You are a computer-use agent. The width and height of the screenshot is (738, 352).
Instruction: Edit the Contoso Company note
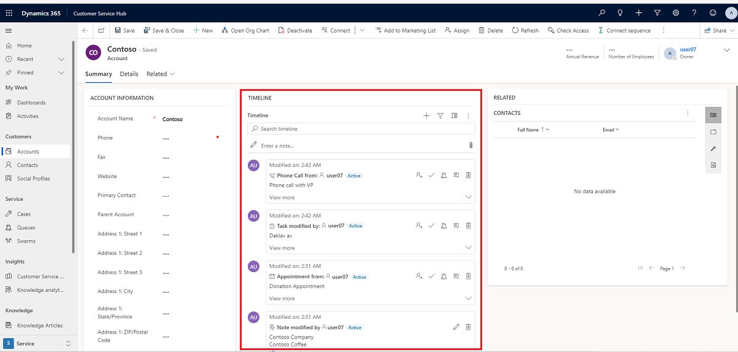pos(456,327)
